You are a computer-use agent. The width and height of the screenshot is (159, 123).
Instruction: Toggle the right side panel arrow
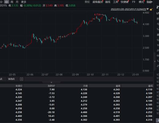[x=155, y=61]
